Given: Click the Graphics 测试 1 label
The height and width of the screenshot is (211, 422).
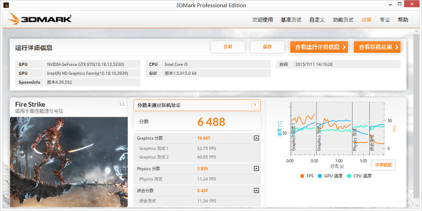Looking at the screenshot, I should click(x=154, y=148).
